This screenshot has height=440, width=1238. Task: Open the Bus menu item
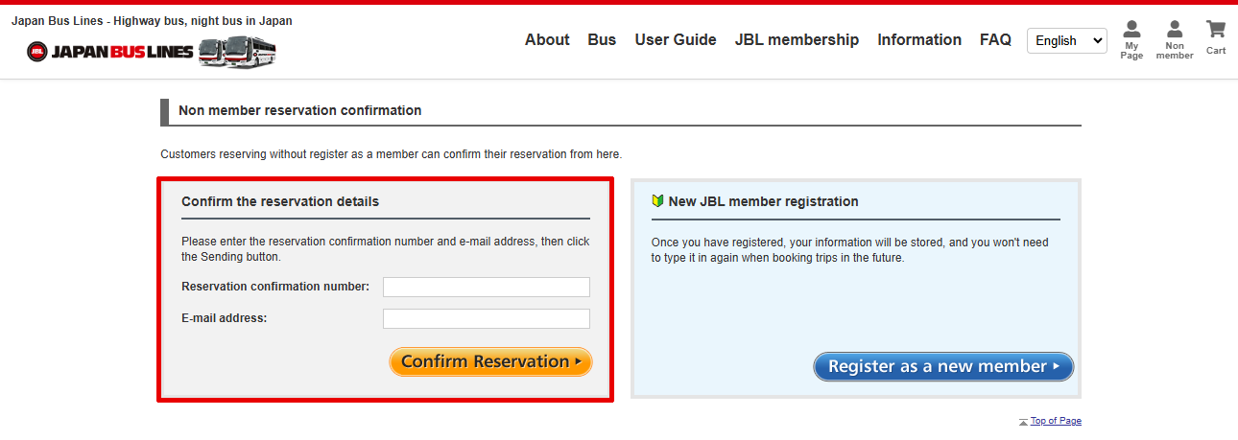602,39
